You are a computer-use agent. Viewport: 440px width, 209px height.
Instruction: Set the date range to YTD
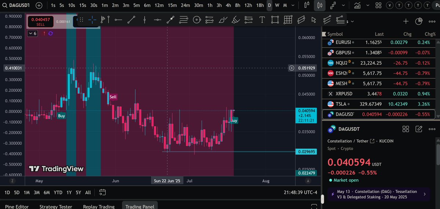[x=58, y=193]
